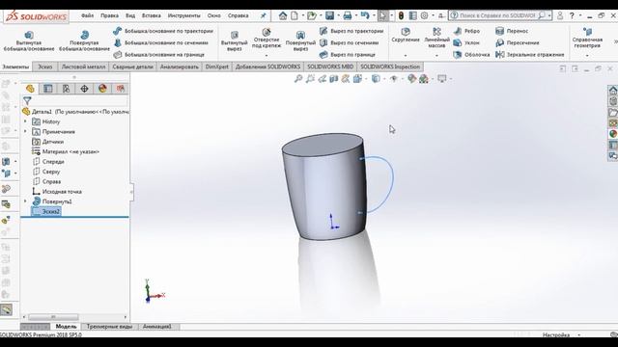Expand the Повернуть1 feature node

[x=25, y=201]
